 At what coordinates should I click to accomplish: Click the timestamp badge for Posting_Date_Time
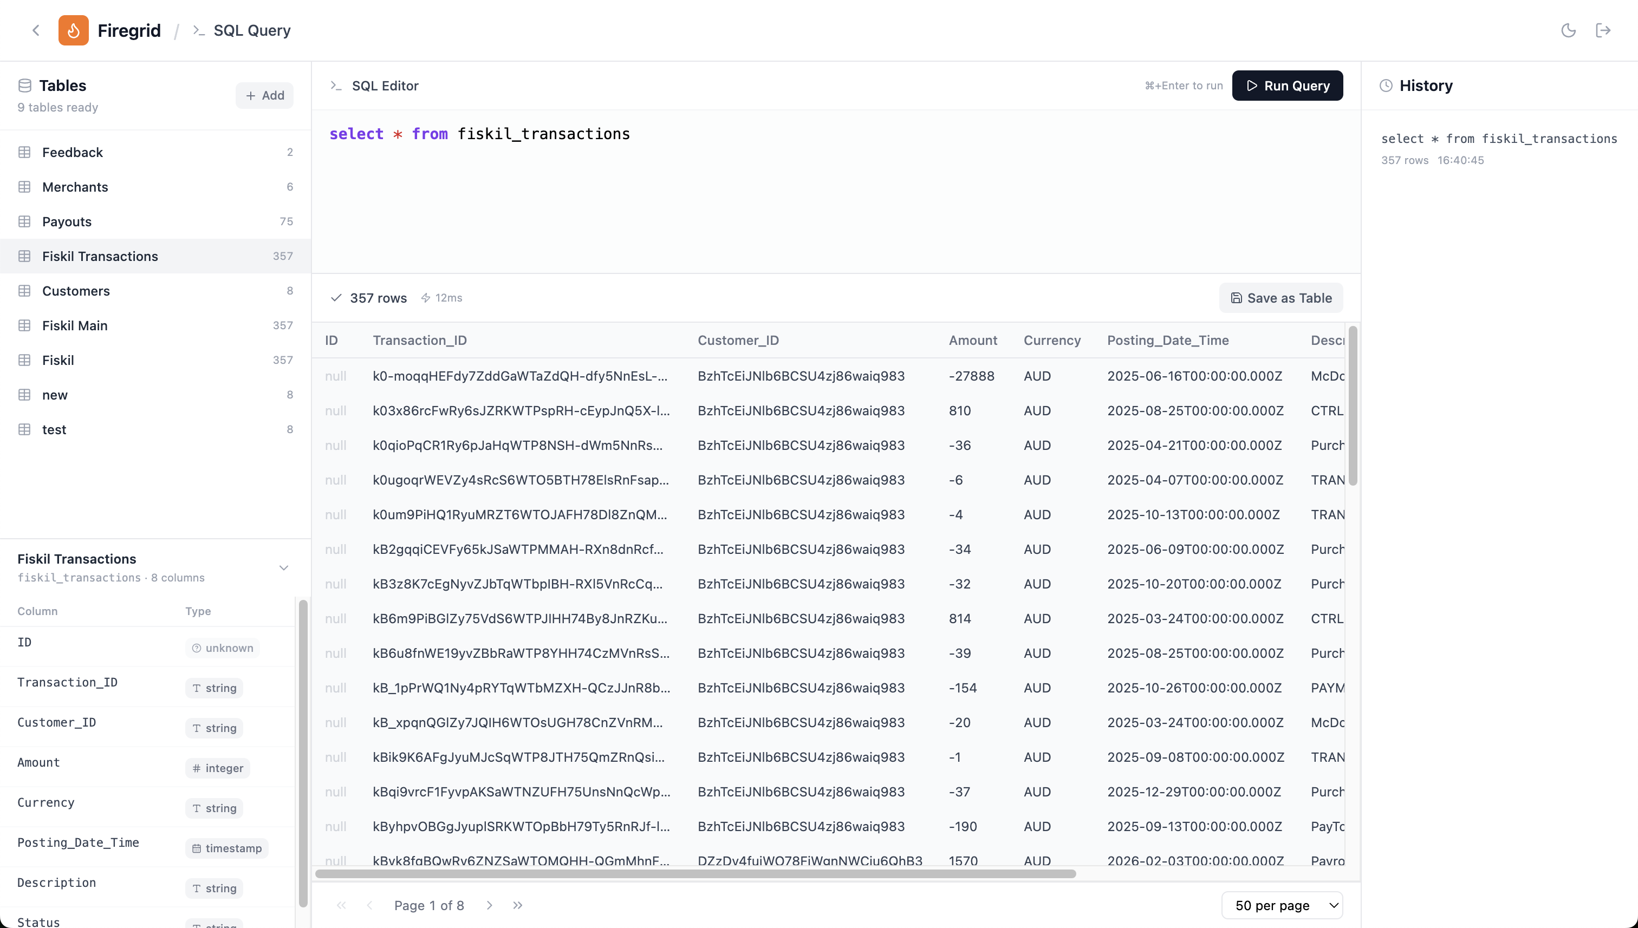tap(226, 848)
